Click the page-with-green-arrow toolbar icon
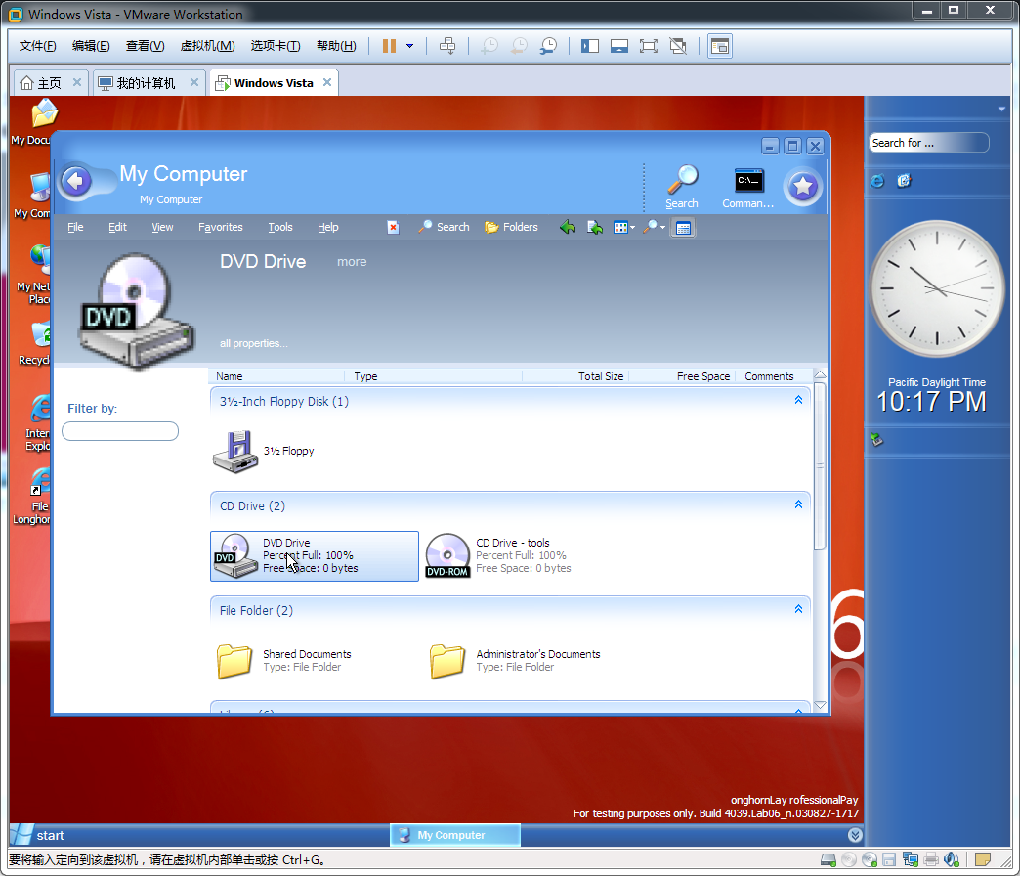Screen dimensions: 1020x876 tap(595, 227)
